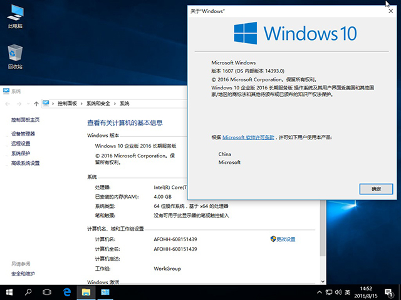Open 高级系统设置 in the left sidebar
Viewport: 401px width, 300px height.
tap(25, 163)
